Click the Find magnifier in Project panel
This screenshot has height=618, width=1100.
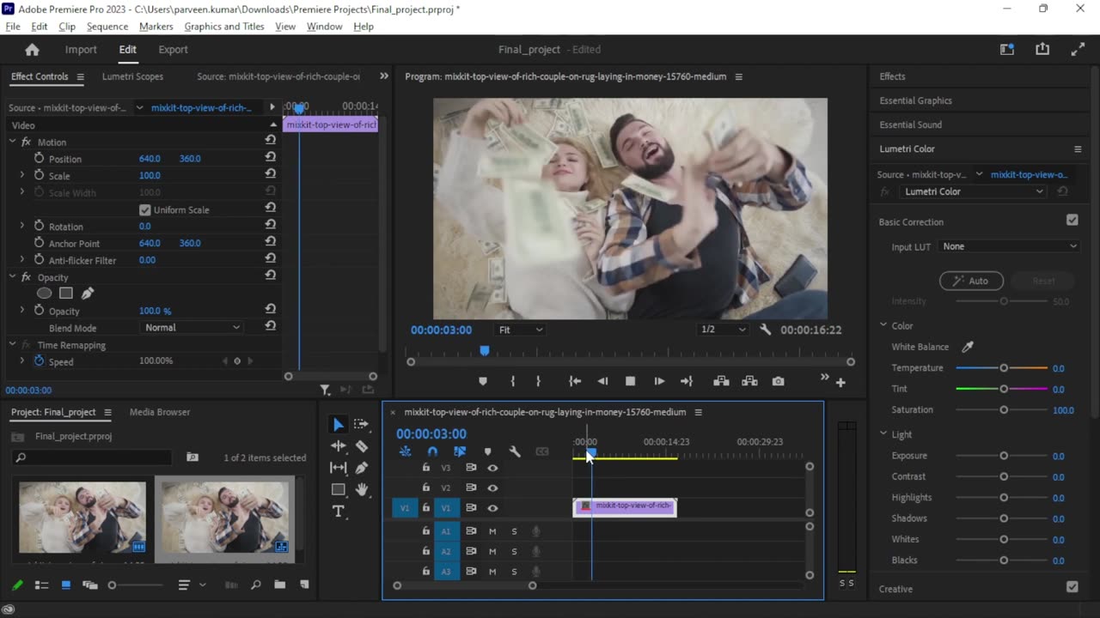(x=256, y=585)
